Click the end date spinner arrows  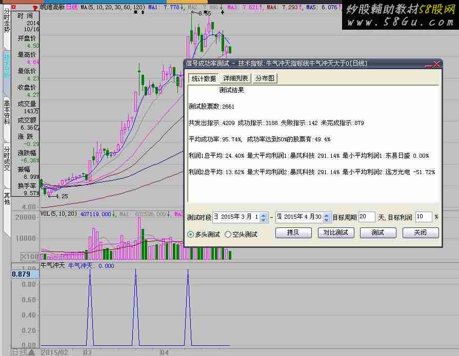326,217
